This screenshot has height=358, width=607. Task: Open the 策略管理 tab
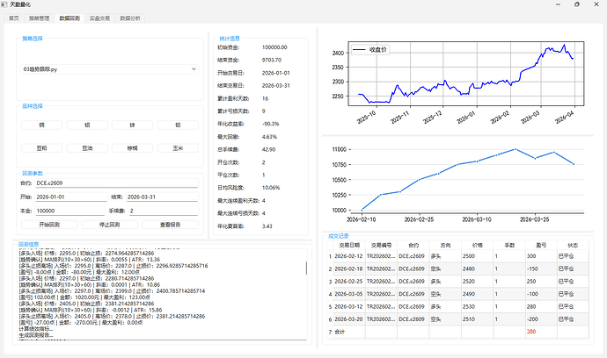tap(39, 18)
